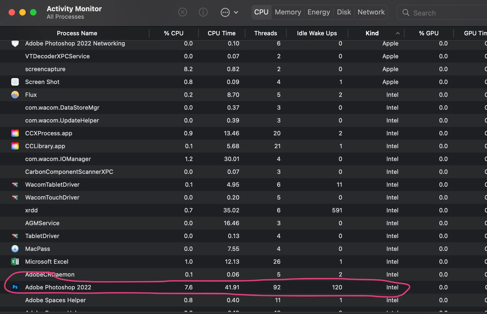Click the MacPass app icon
487x314 pixels.
(15, 248)
